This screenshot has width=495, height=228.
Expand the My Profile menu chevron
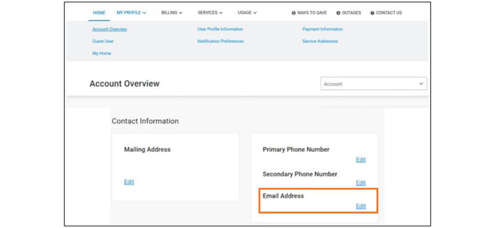point(144,13)
